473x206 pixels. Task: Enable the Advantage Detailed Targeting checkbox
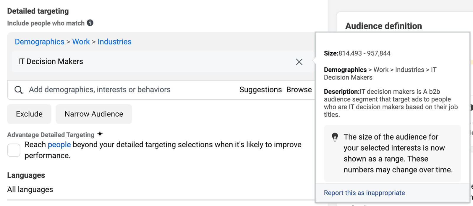pyautogui.click(x=14, y=150)
